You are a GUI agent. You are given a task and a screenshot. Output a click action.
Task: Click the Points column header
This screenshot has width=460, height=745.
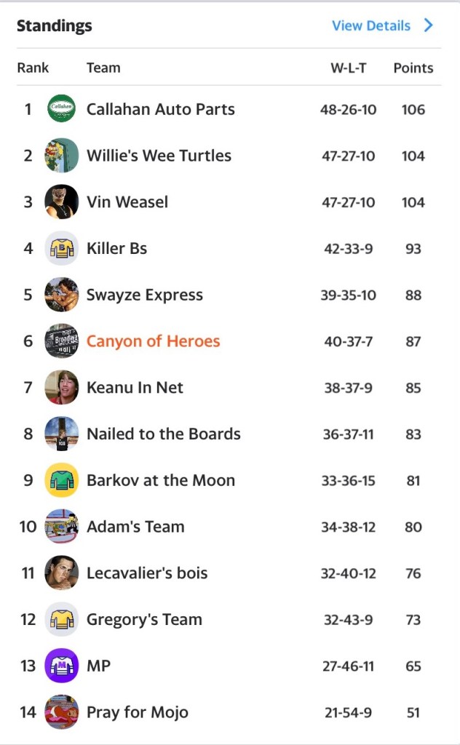point(413,68)
